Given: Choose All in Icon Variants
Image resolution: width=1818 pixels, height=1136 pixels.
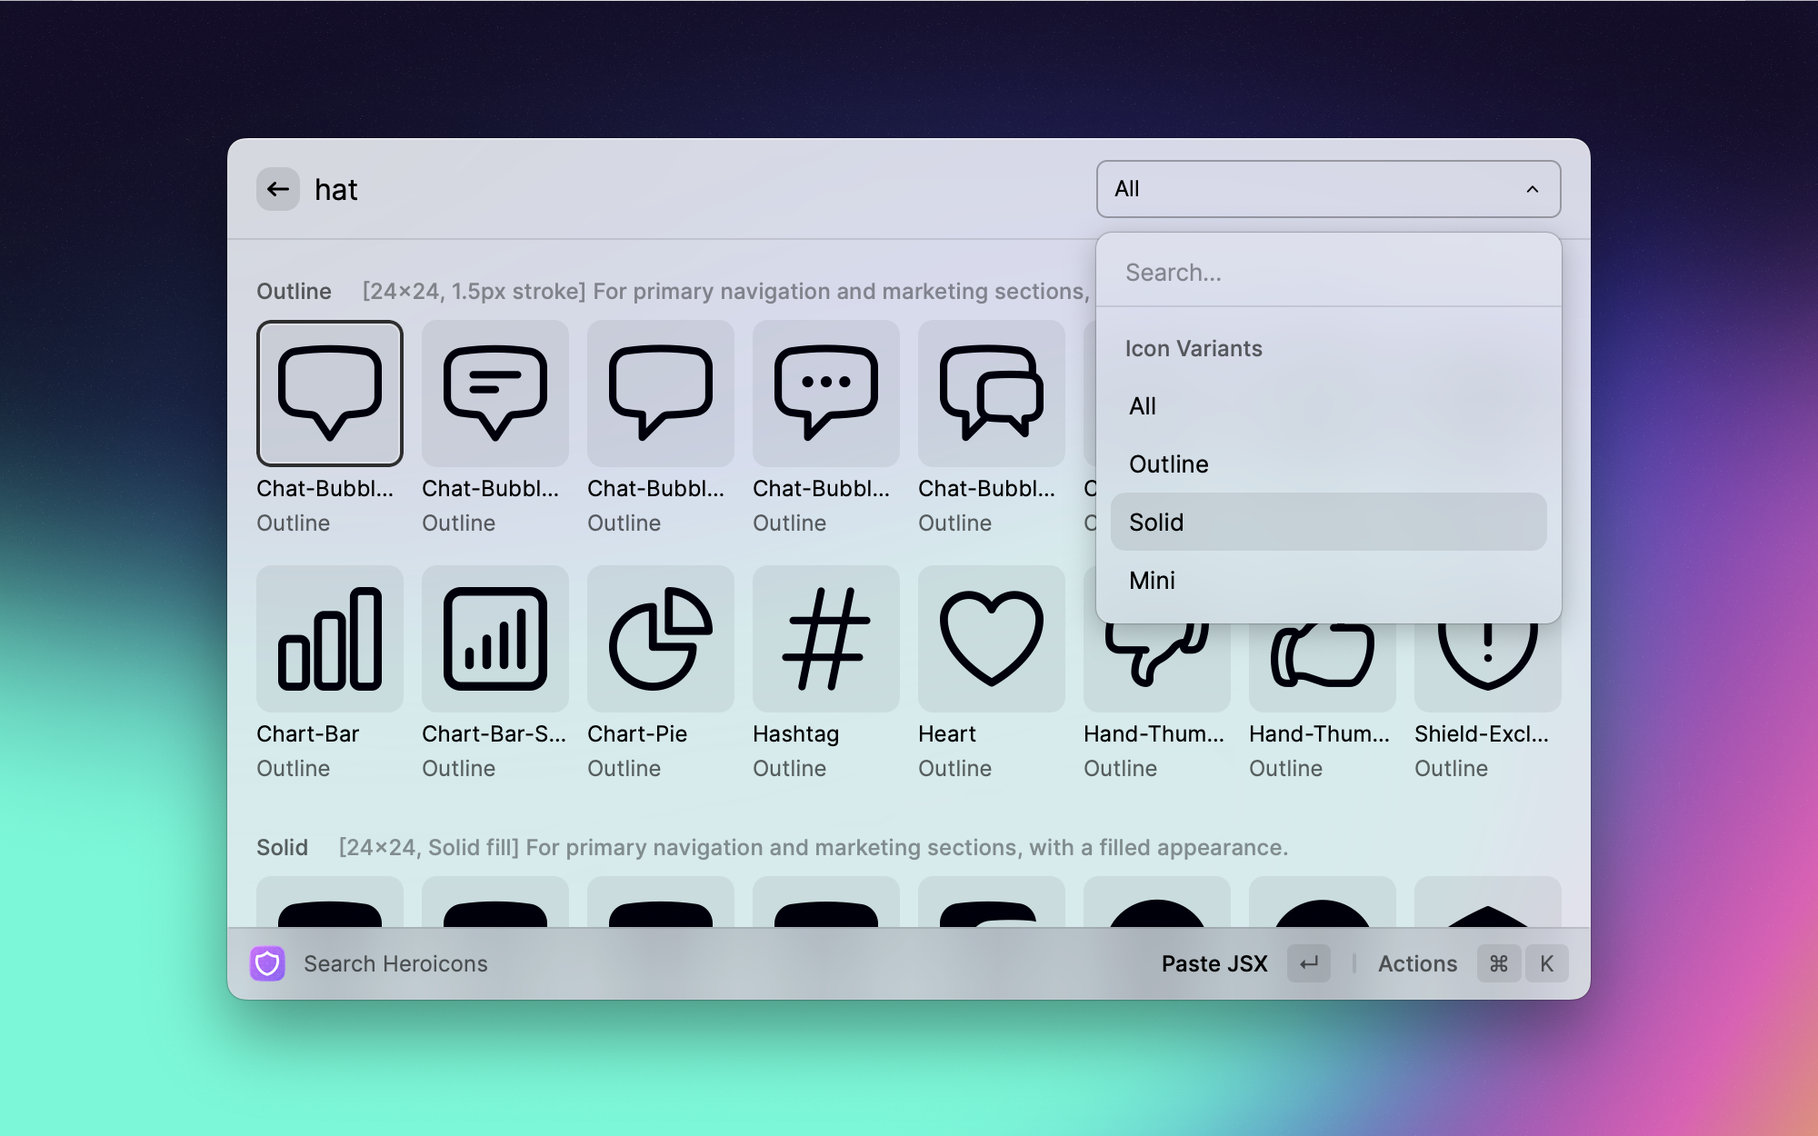Looking at the screenshot, I should (x=1329, y=406).
